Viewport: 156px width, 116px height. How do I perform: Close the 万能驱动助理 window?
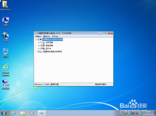coord(110,33)
